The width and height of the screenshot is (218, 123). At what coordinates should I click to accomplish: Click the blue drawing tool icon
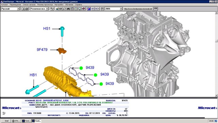click(89, 9)
